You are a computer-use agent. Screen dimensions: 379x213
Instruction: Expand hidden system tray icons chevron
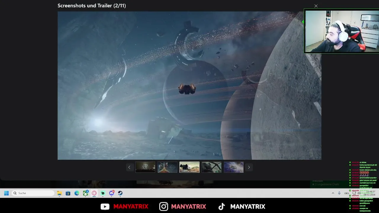pos(333,193)
